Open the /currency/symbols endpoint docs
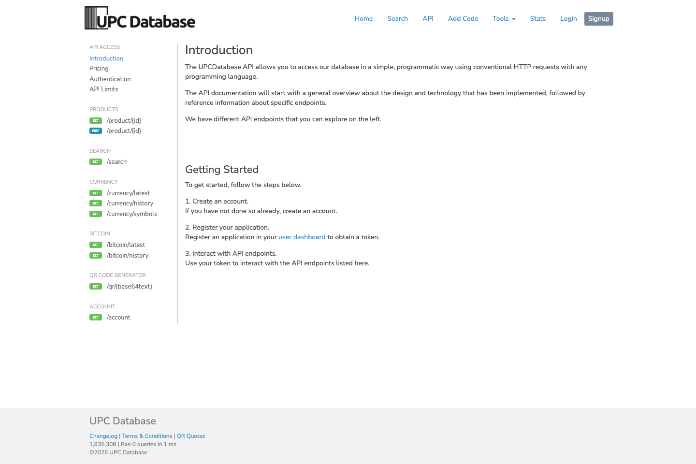Image resolution: width=696 pixels, height=464 pixels. (131, 214)
